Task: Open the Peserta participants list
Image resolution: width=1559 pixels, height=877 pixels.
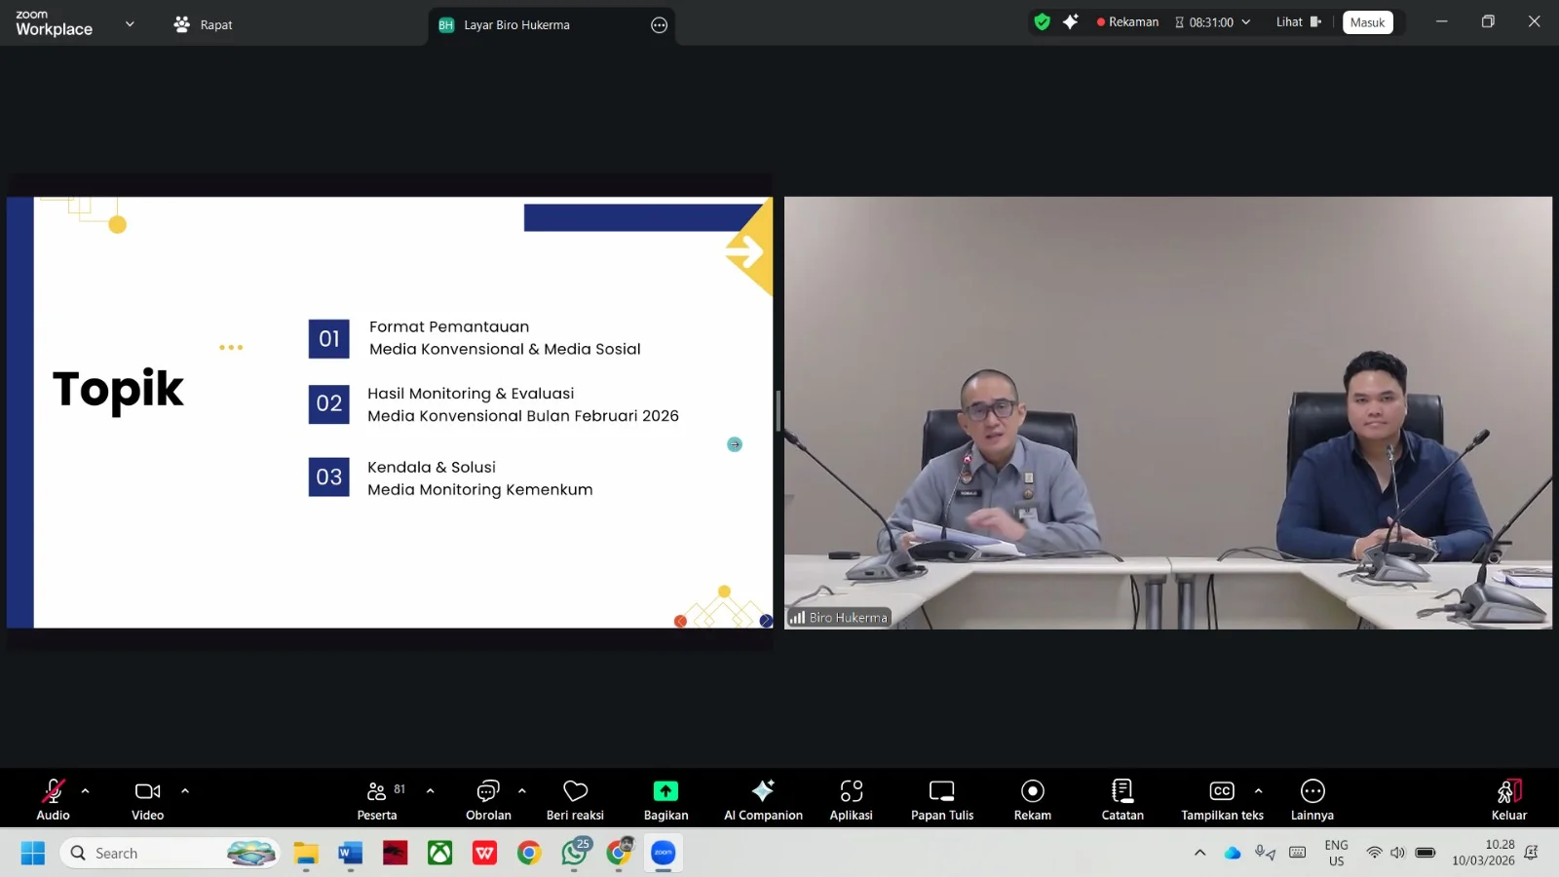Action: [377, 799]
